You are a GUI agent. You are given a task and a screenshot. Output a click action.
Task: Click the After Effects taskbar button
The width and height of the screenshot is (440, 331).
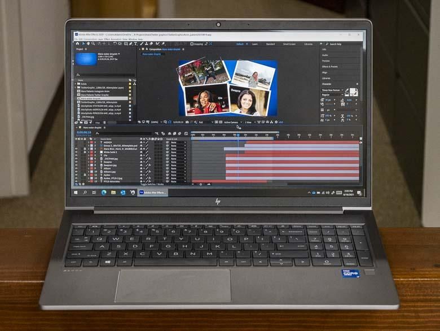[152, 193]
